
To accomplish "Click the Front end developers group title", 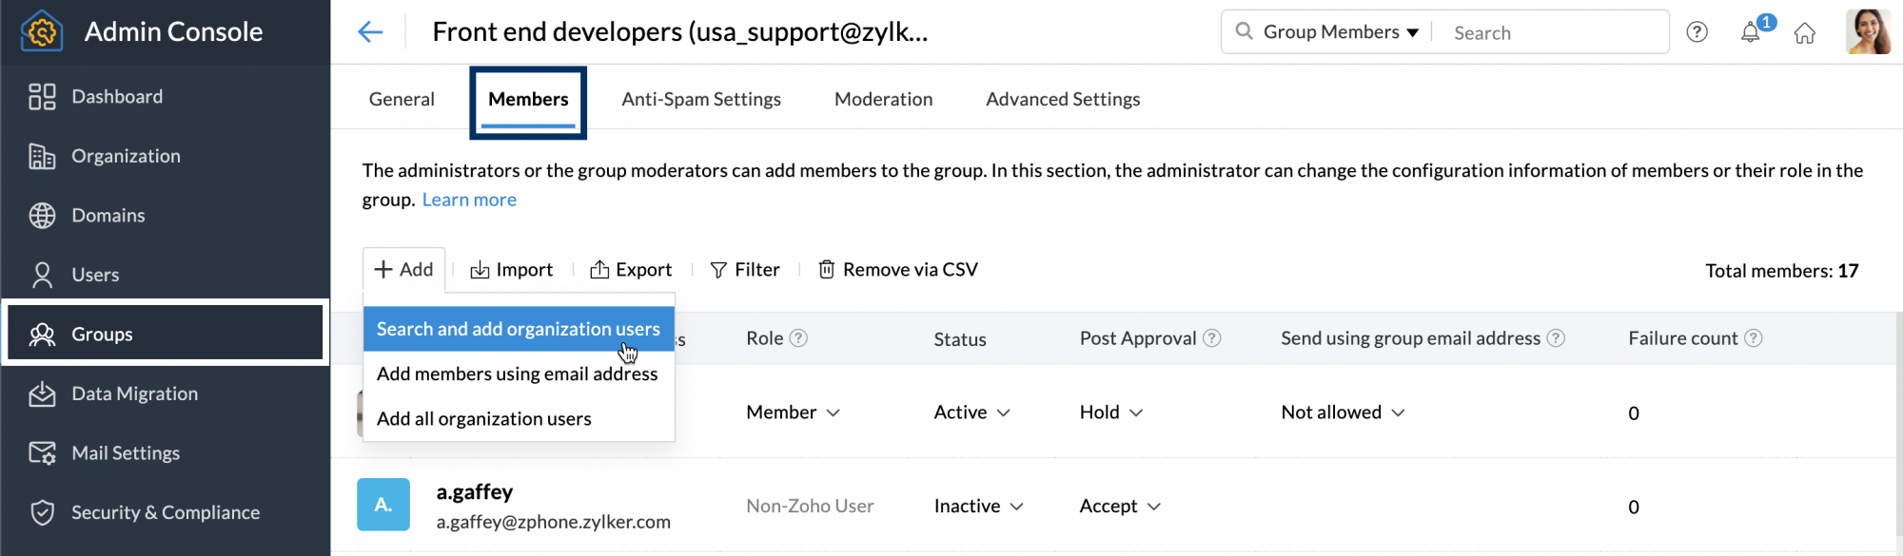I will pos(679,32).
